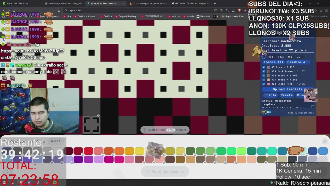Show hidden system tray icons

point(267,183)
